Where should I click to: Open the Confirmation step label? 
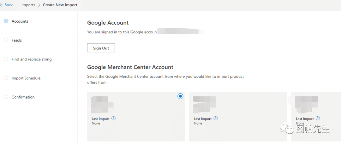(23, 97)
